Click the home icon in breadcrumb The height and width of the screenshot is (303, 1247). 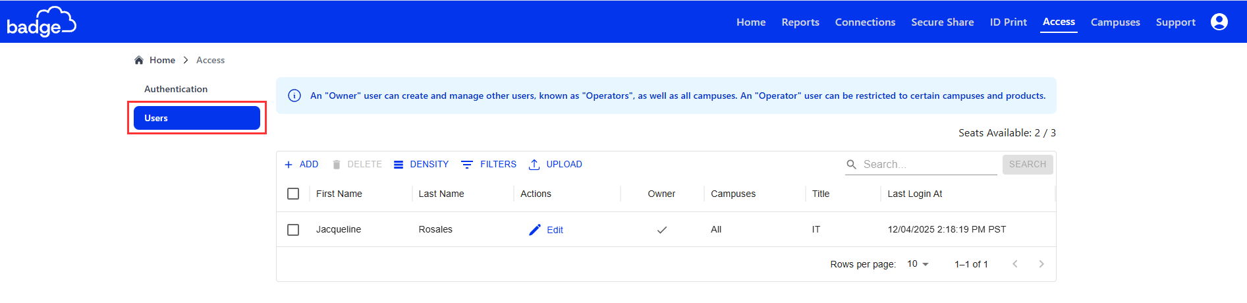(139, 60)
